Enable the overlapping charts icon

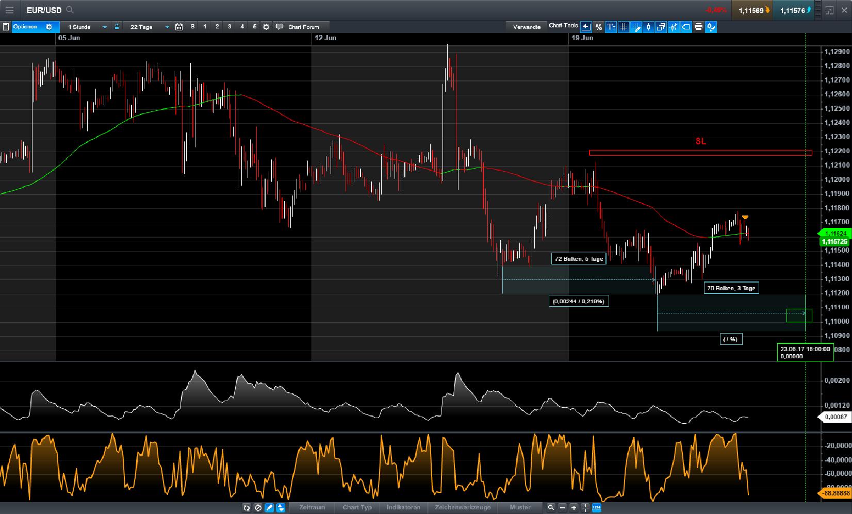(x=660, y=27)
